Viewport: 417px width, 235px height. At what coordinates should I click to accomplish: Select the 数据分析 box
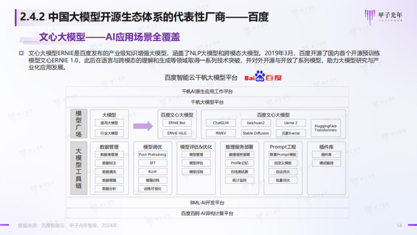point(109,189)
